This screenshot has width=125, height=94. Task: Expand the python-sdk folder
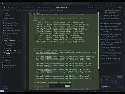(x=7, y=38)
